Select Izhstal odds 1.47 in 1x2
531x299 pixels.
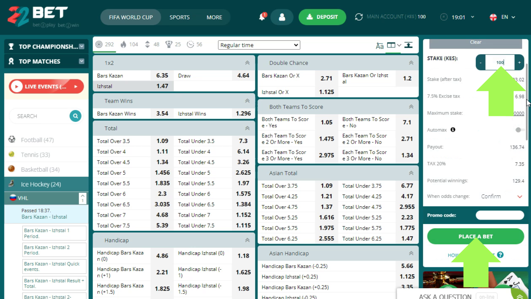(x=162, y=86)
